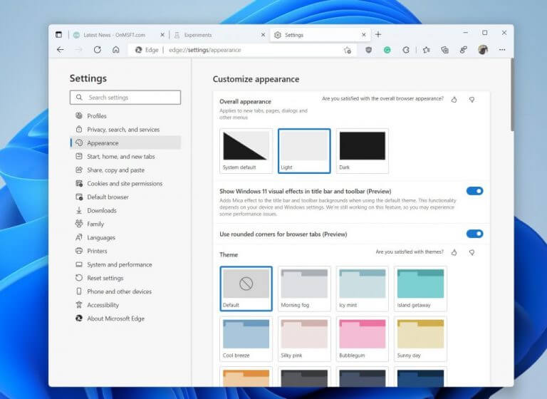Select the Bubblegum theme

[x=362, y=339]
